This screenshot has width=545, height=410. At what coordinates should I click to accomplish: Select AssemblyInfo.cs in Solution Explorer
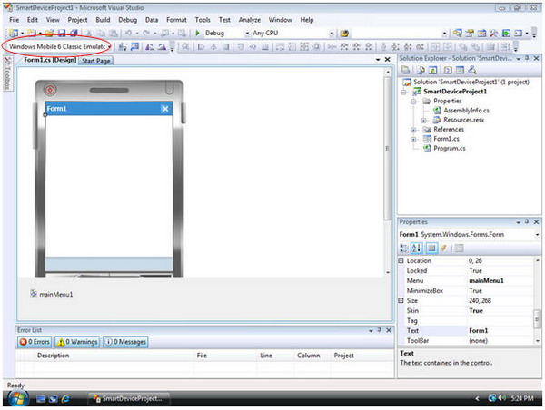tap(466, 111)
